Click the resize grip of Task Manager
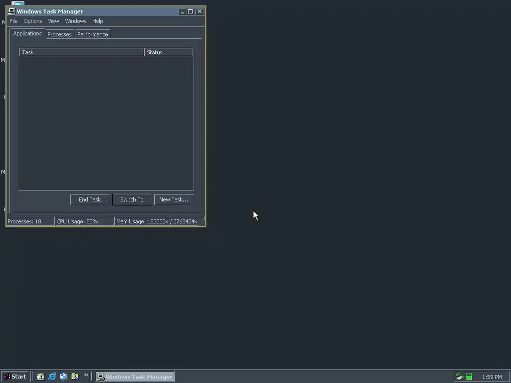Image resolution: width=511 pixels, height=383 pixels. point(202,222)
